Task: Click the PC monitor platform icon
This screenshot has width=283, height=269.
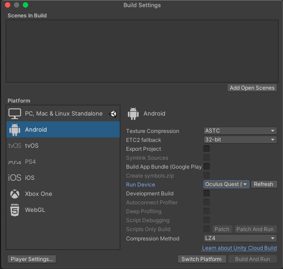Action: coord(15,114)
